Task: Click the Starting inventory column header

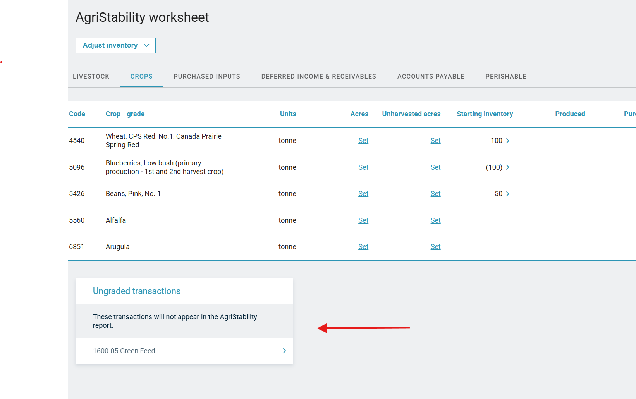Action: [485, 114]
